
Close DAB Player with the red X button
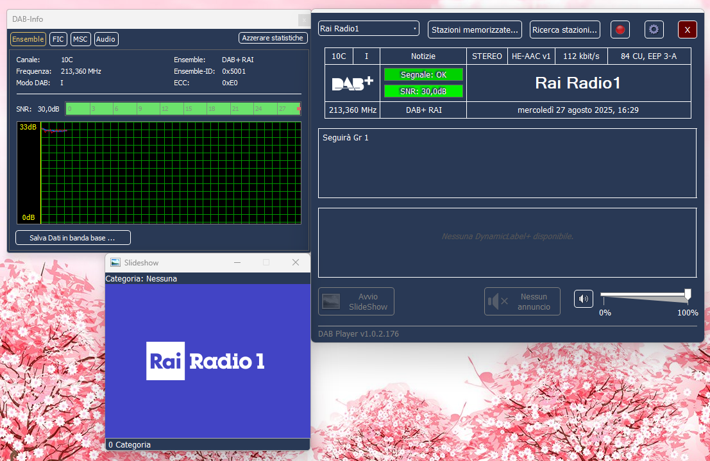tap(688, 30)
